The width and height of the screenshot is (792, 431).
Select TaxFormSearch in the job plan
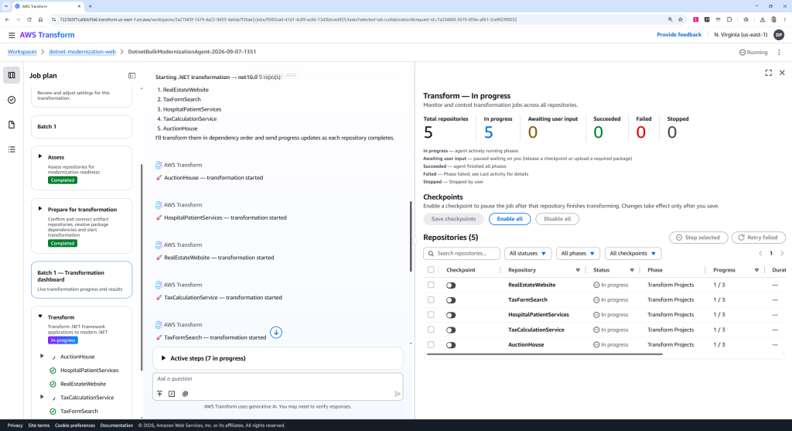coord(79,412)
